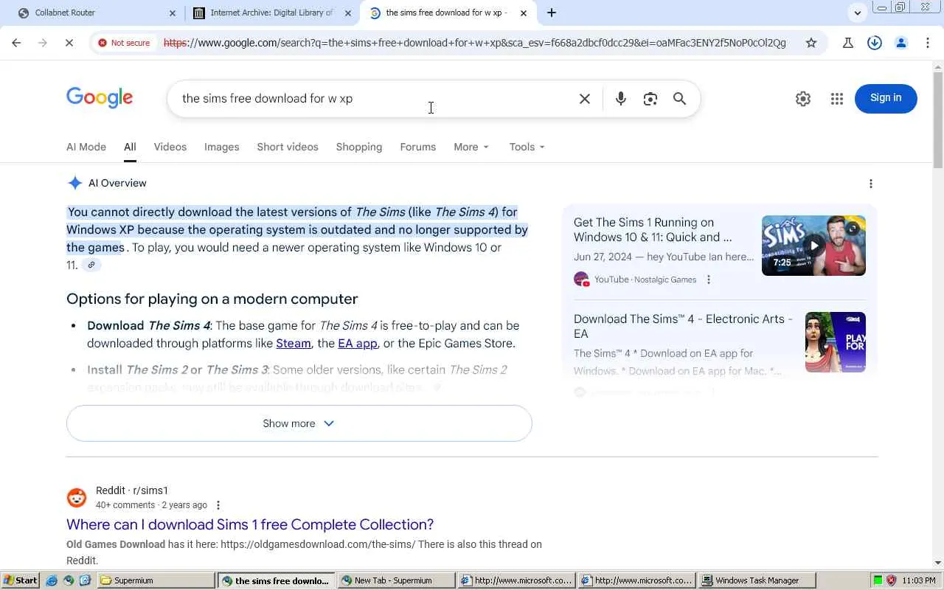Select the Short videos search tab
Image resolution: width=944 pixels, height=590 pixels.
[288, 147]
